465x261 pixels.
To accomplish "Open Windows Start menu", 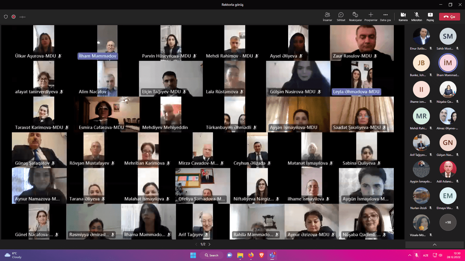I will pyautogui.click(x=193, y=255).
